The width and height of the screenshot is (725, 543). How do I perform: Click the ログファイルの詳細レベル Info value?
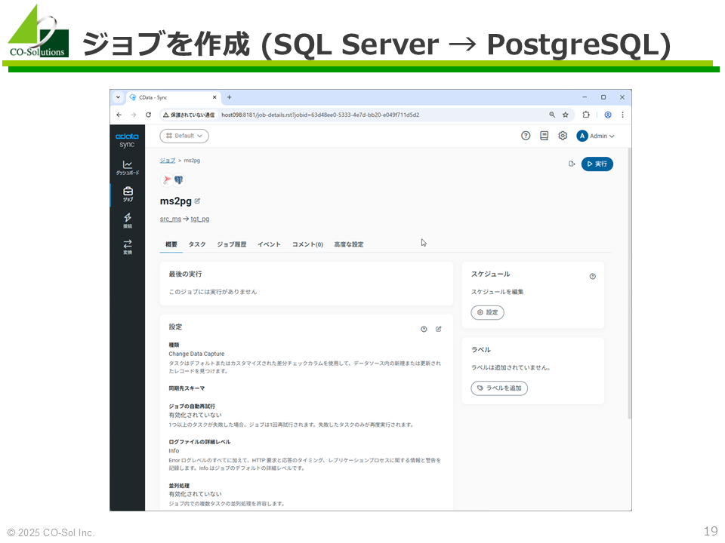pyautogui.click(x=174, y=451)
